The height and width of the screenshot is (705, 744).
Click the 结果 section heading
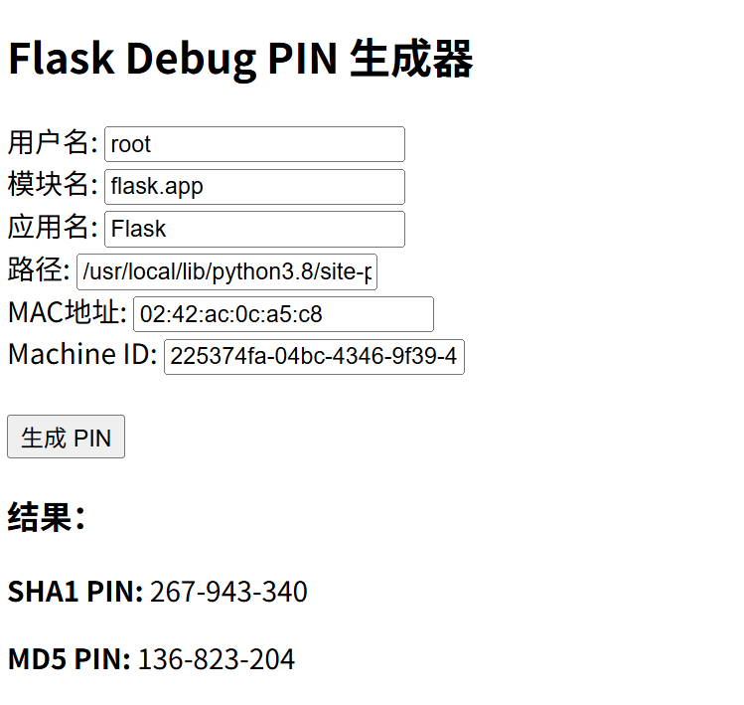pos(46,517)
